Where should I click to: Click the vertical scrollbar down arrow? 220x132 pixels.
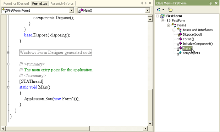click(x=150, y=124)
